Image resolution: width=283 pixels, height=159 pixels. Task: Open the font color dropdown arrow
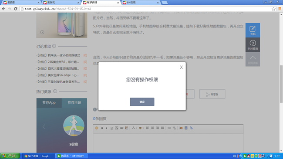[x=137, y=128]
